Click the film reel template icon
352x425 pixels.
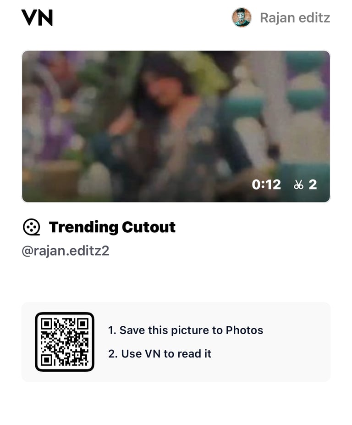tap(32, 227)
